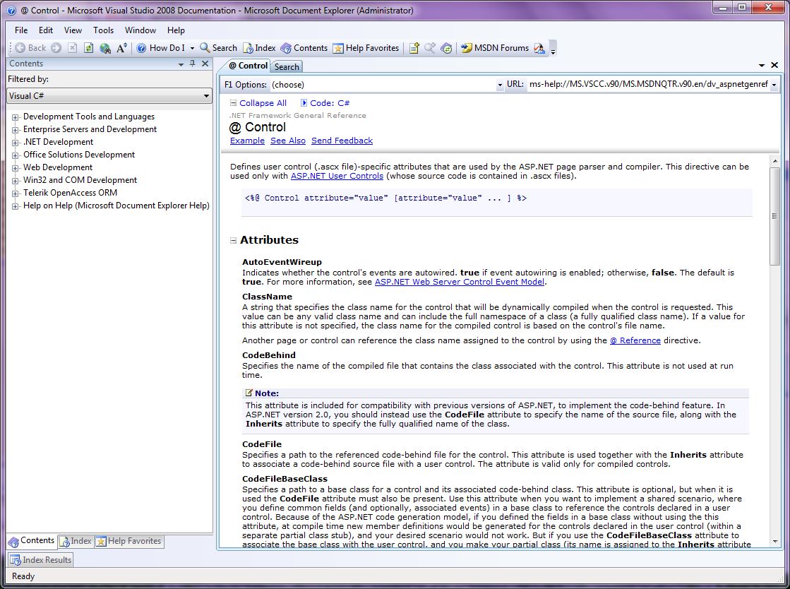The width and height of the screenshot is (790, 589).
Task: Open the How Do I page
Action: pos(161,48)
